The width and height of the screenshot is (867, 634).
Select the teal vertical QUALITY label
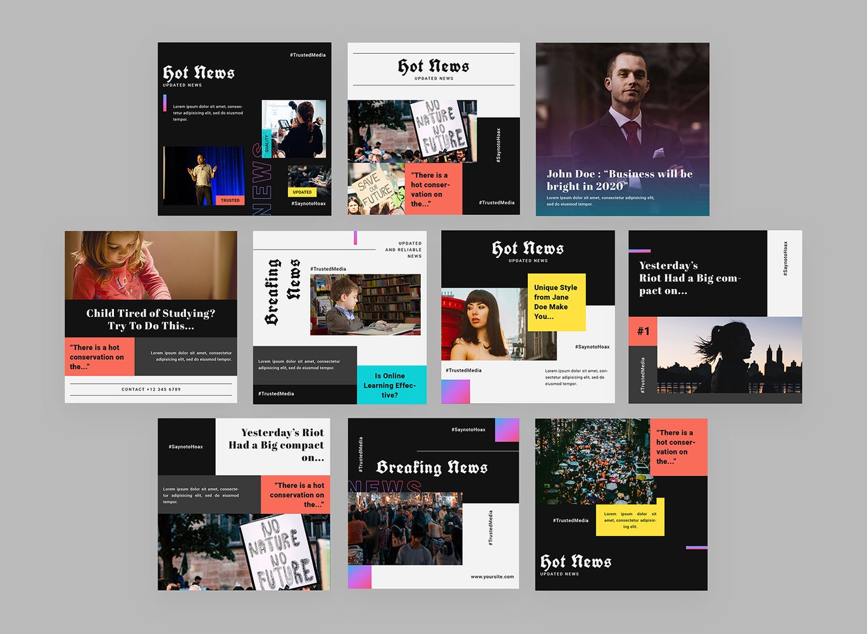tap(266, 143)
